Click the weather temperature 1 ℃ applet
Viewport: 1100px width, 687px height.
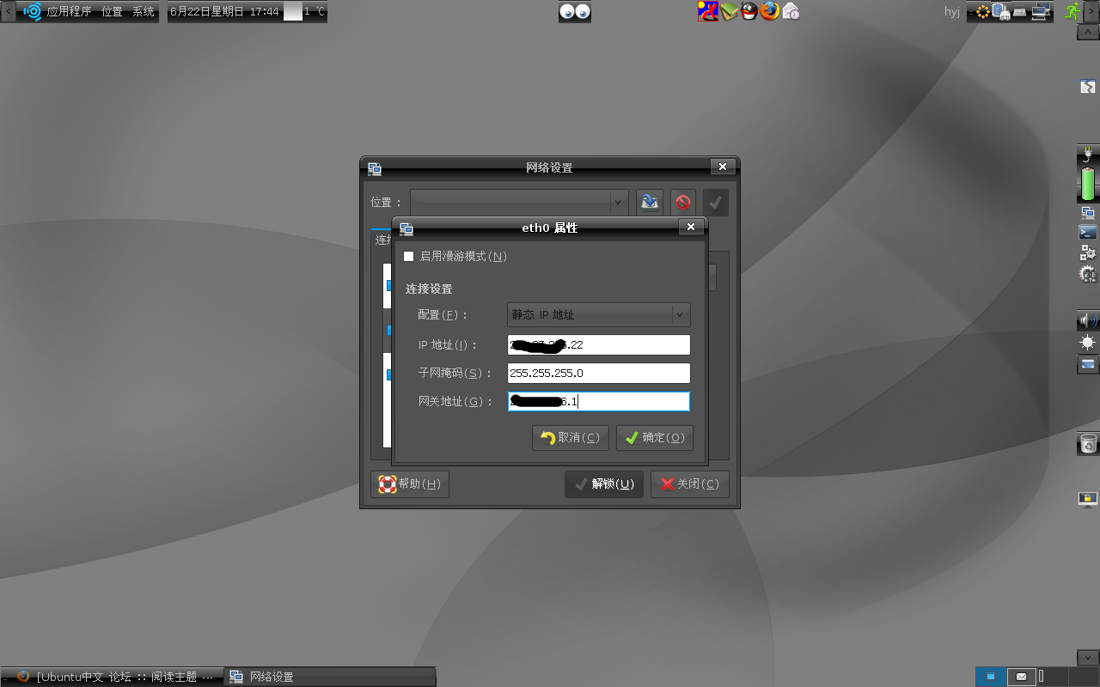coord(305,11)
